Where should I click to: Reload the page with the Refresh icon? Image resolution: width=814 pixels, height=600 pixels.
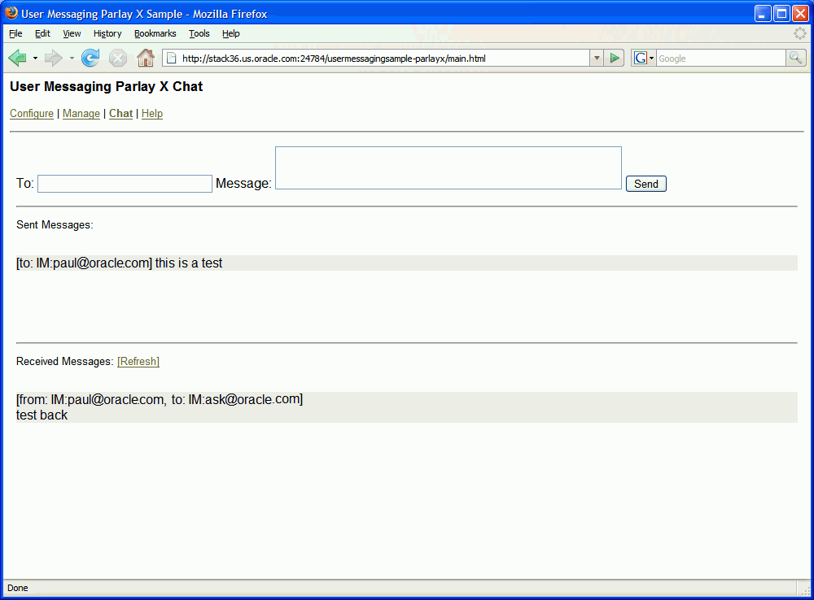(90, 58)
